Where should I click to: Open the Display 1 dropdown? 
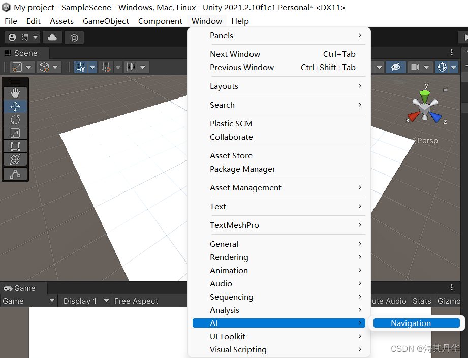tap(85, 301)
